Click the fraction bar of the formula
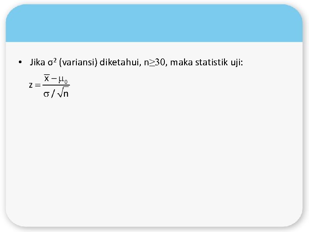 point(56,85)
